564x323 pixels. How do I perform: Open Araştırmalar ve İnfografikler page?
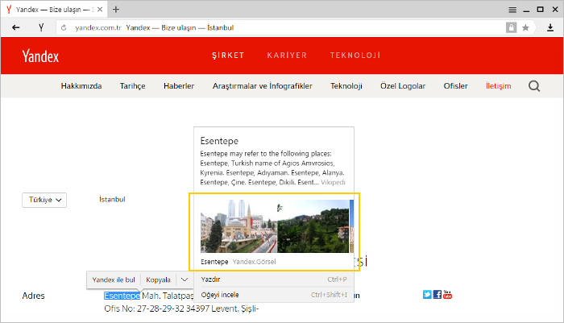262,86
